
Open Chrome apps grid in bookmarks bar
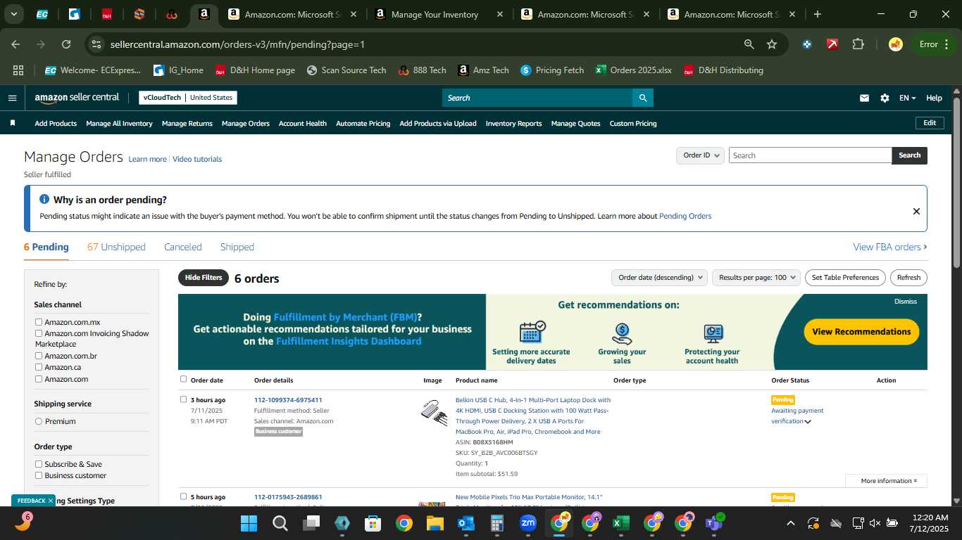tap(18, 70)
